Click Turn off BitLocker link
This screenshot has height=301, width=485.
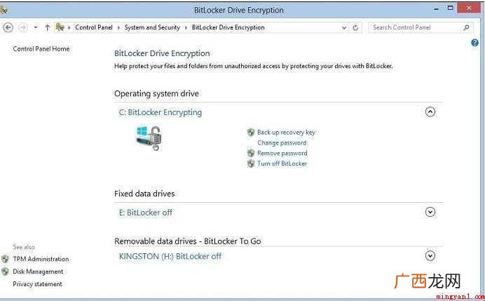(282, 163)
